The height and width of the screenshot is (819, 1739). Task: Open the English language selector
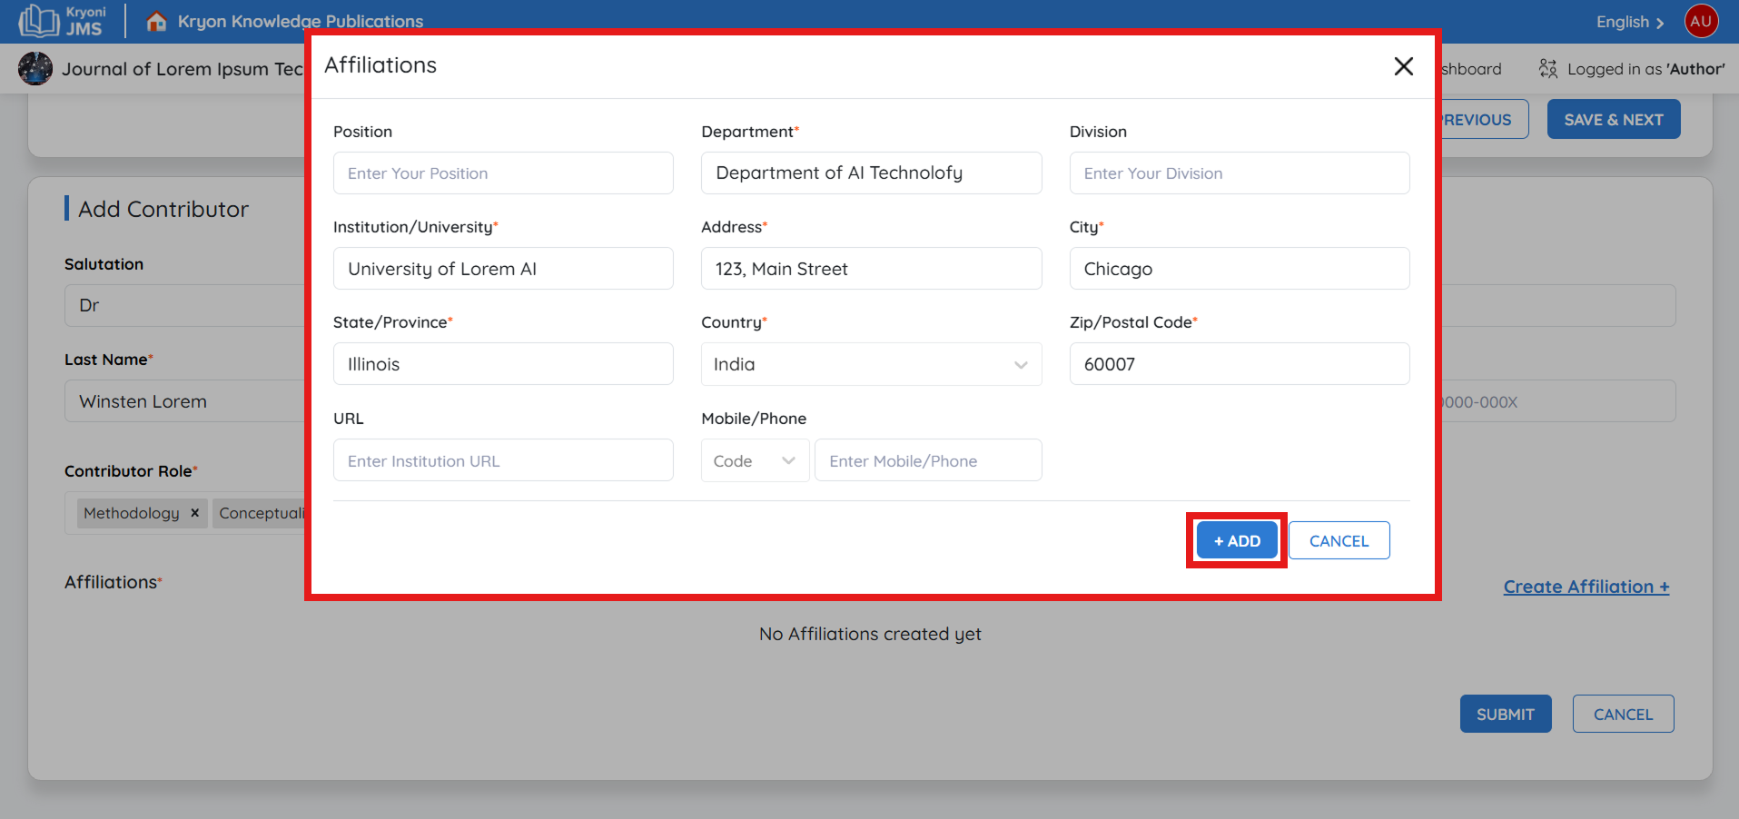[x=1629, y=22]
